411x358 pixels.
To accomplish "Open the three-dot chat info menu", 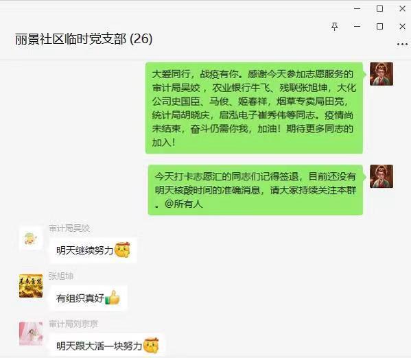I will click(402, 44).
